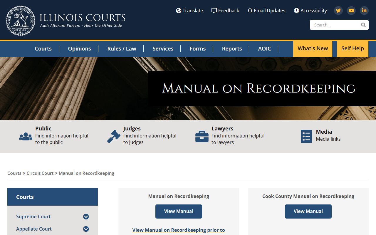Open the Opinions navigation menu

pos(79,49)
